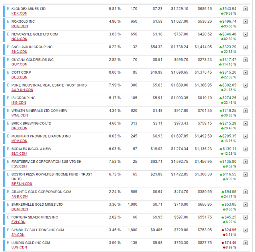
Task: Open the ROG:CDN ticker link
Action: point(20,26)
